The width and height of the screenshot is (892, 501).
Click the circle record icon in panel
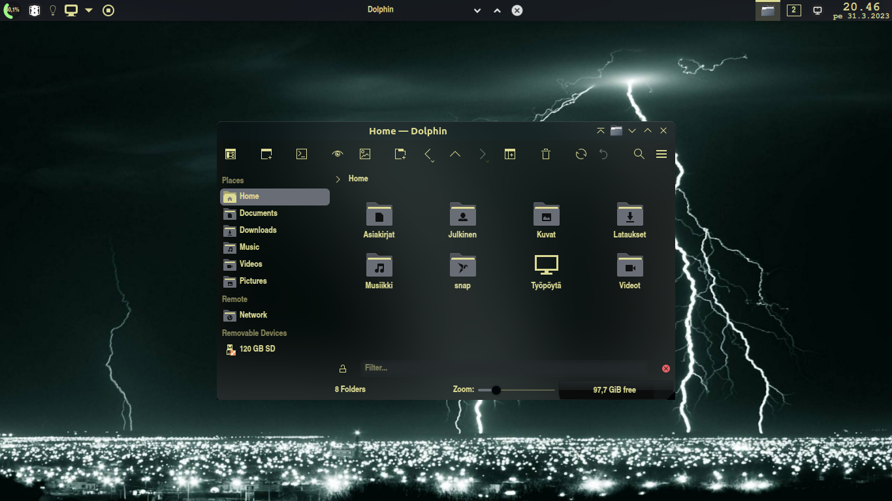coord(108,10)
